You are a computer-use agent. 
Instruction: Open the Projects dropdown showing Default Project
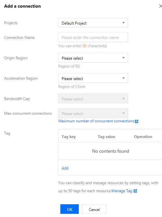(x=93, y=23)
